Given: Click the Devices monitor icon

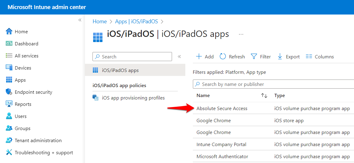Looking at the screenshot, I should (9, 68).
